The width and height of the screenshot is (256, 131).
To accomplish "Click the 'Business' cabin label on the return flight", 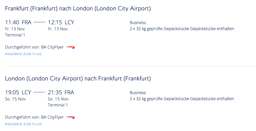I will pos(138,93).
